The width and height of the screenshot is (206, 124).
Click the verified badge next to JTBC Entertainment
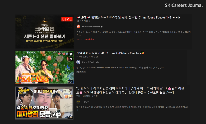click(102, 27)
